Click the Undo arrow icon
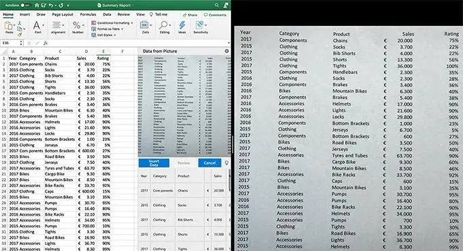 (51, 5)
